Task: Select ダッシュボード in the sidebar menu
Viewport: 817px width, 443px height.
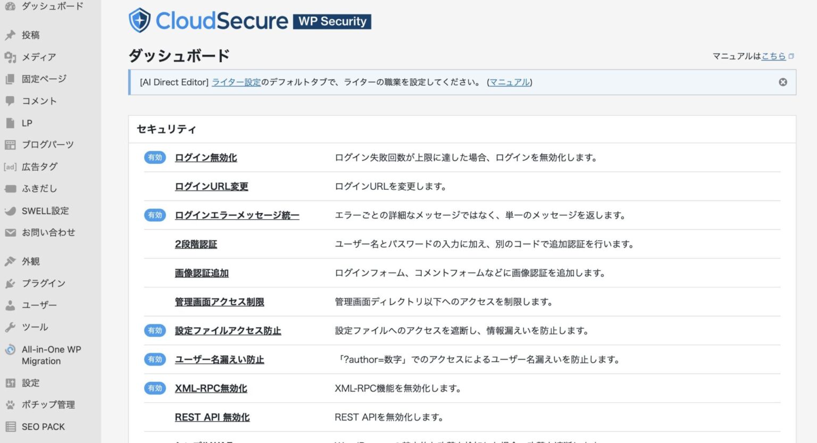Action: [x=52, y=6]
